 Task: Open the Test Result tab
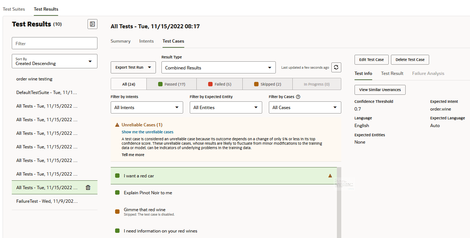[392, 73]
